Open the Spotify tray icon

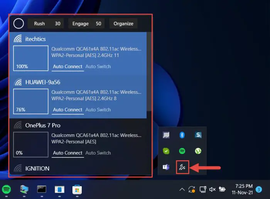pos(182,151)
